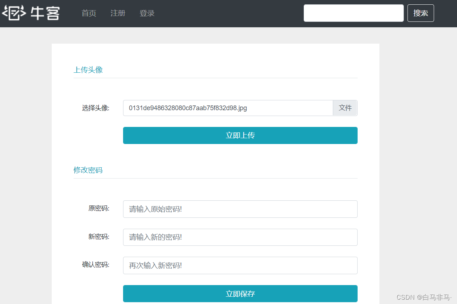Focus the new password input
This screenshot has height=304, width=457.
click(240, 237)
